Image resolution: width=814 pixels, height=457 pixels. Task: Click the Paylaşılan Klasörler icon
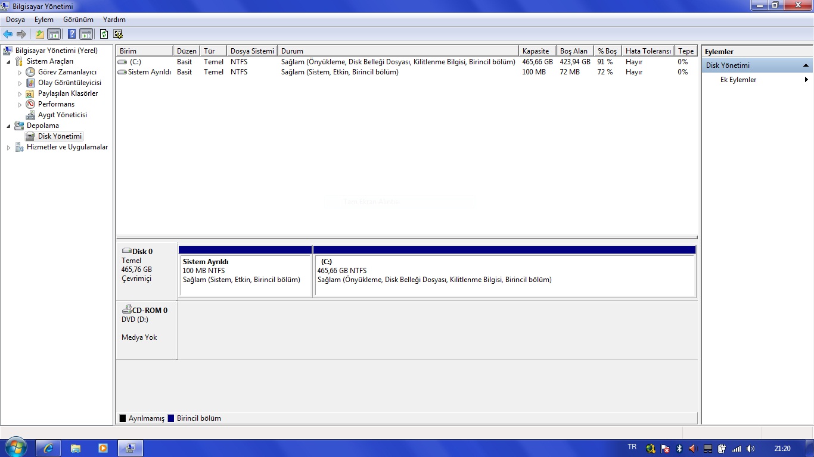click(x=30, y=93)
